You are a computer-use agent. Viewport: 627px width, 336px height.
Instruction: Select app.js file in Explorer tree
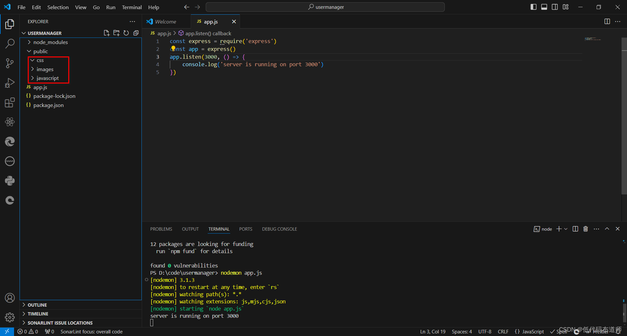tap(80, 87)
